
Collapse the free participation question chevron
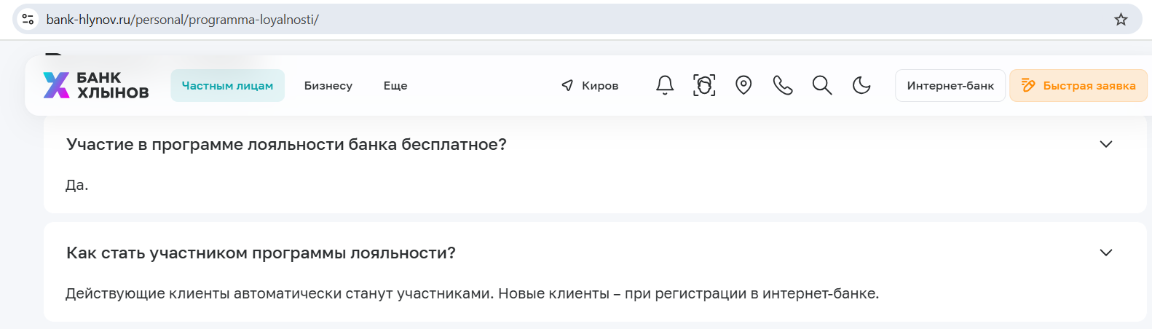tap(1106, 144)
